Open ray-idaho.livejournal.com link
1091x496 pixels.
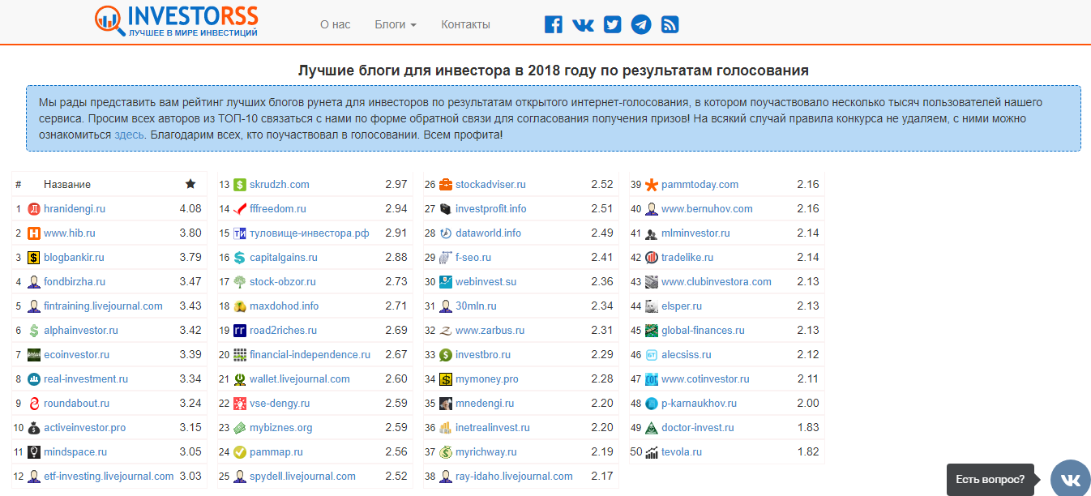(x=514, y=477)
